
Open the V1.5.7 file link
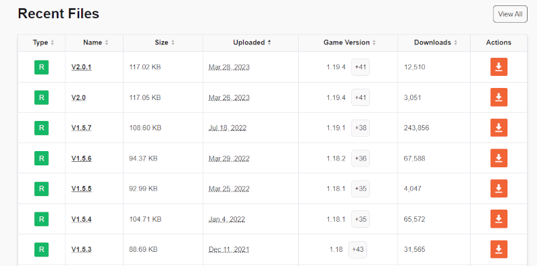coord(81,128)
